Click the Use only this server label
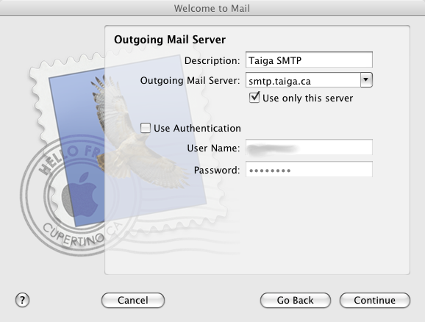This screenshot has width=425, height=322. tap(307, 98)
